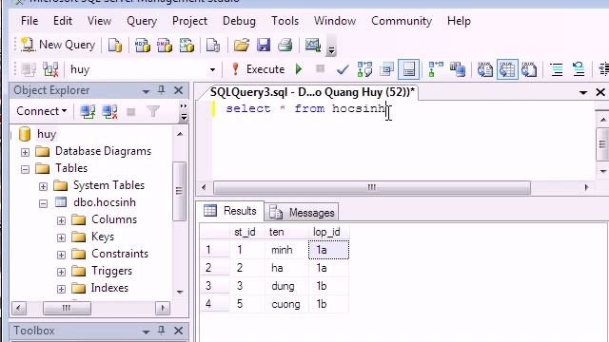The image size is (609, 342).
Task: Select Results to File icon
Action: 529,69
